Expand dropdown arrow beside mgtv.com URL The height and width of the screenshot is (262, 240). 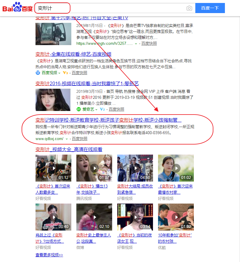click(x=136, y=44)
